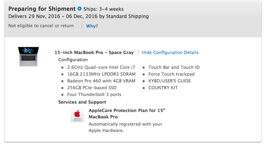The width and height of the screenshot is (268, 146).
Task: Click the Preparing for Shipment heading
Action: (42, 9)
